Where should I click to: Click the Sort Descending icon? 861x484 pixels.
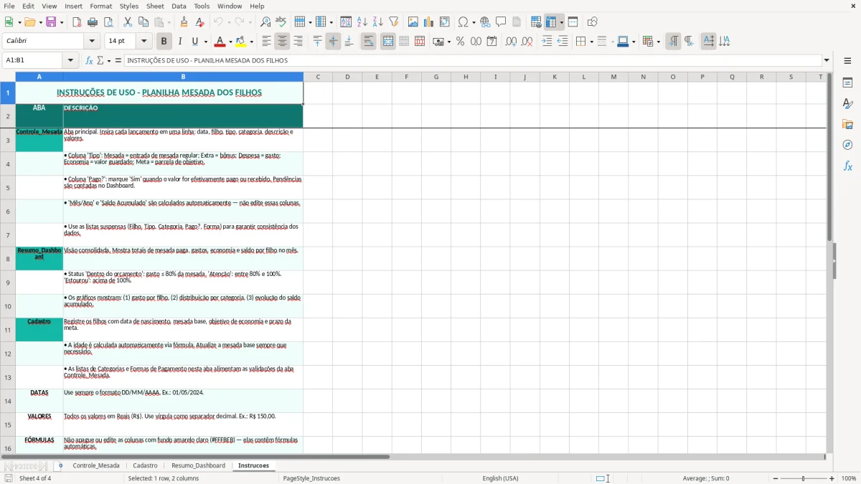coord(377,22)
